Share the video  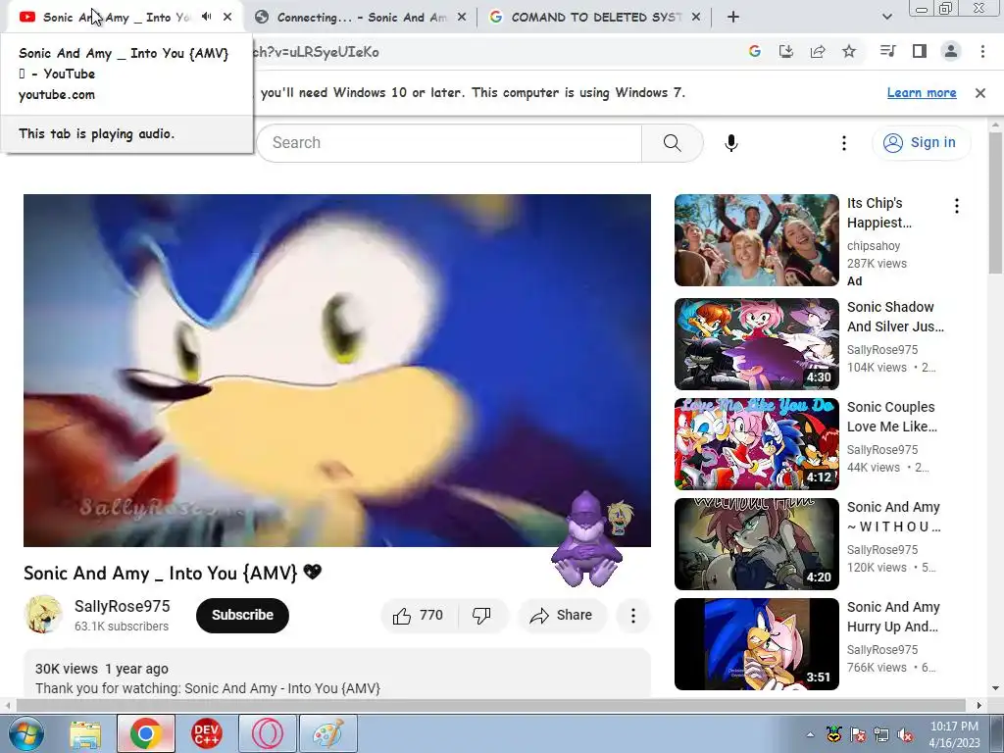click(562, 616)
